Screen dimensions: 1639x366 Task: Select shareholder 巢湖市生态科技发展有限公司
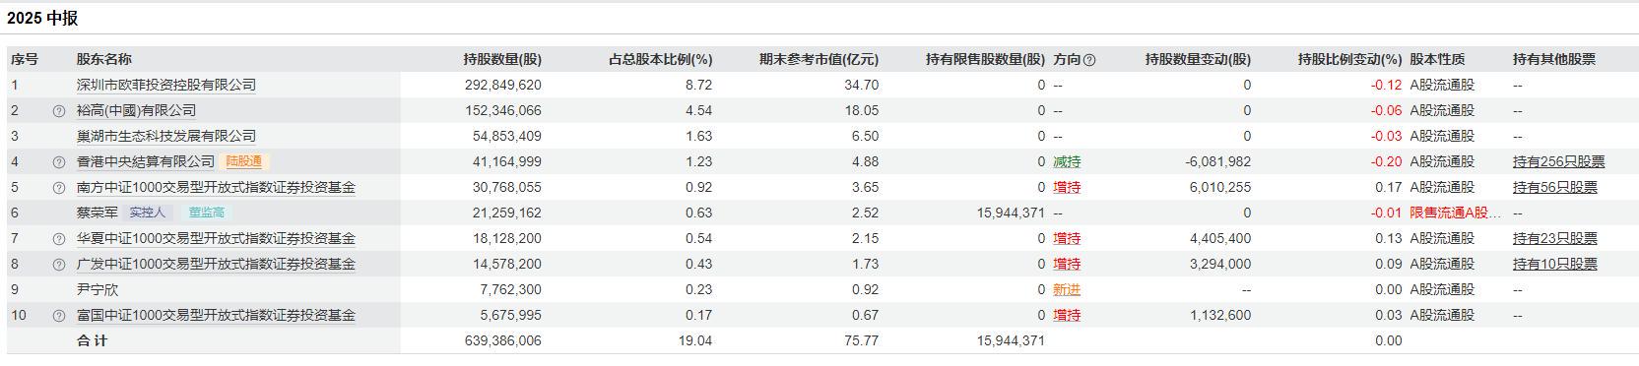tap(166, 136)
